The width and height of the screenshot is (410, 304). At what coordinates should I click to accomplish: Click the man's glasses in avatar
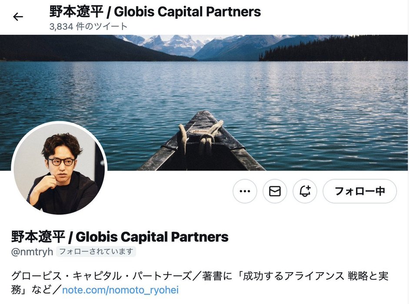point(61,162)
